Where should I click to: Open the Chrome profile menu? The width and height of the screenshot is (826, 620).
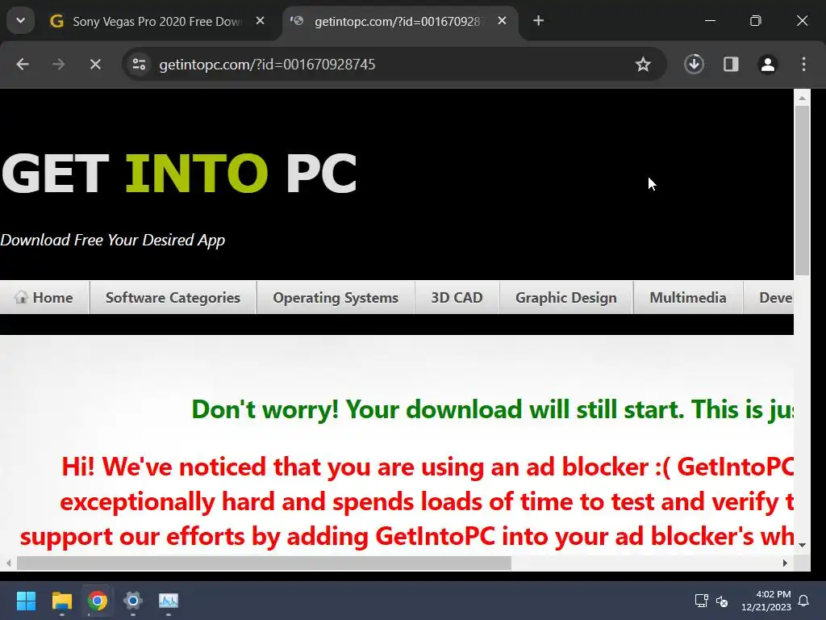pyautogui.click(x=768, y=65)
